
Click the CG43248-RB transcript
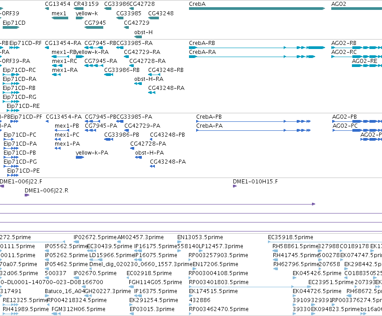pos(154,75)
